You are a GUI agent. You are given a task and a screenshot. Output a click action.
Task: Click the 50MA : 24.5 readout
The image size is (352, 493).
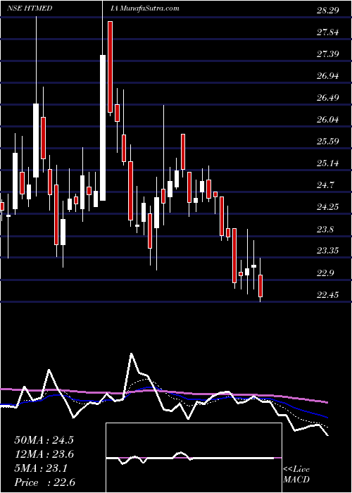[x=44, y=440]
